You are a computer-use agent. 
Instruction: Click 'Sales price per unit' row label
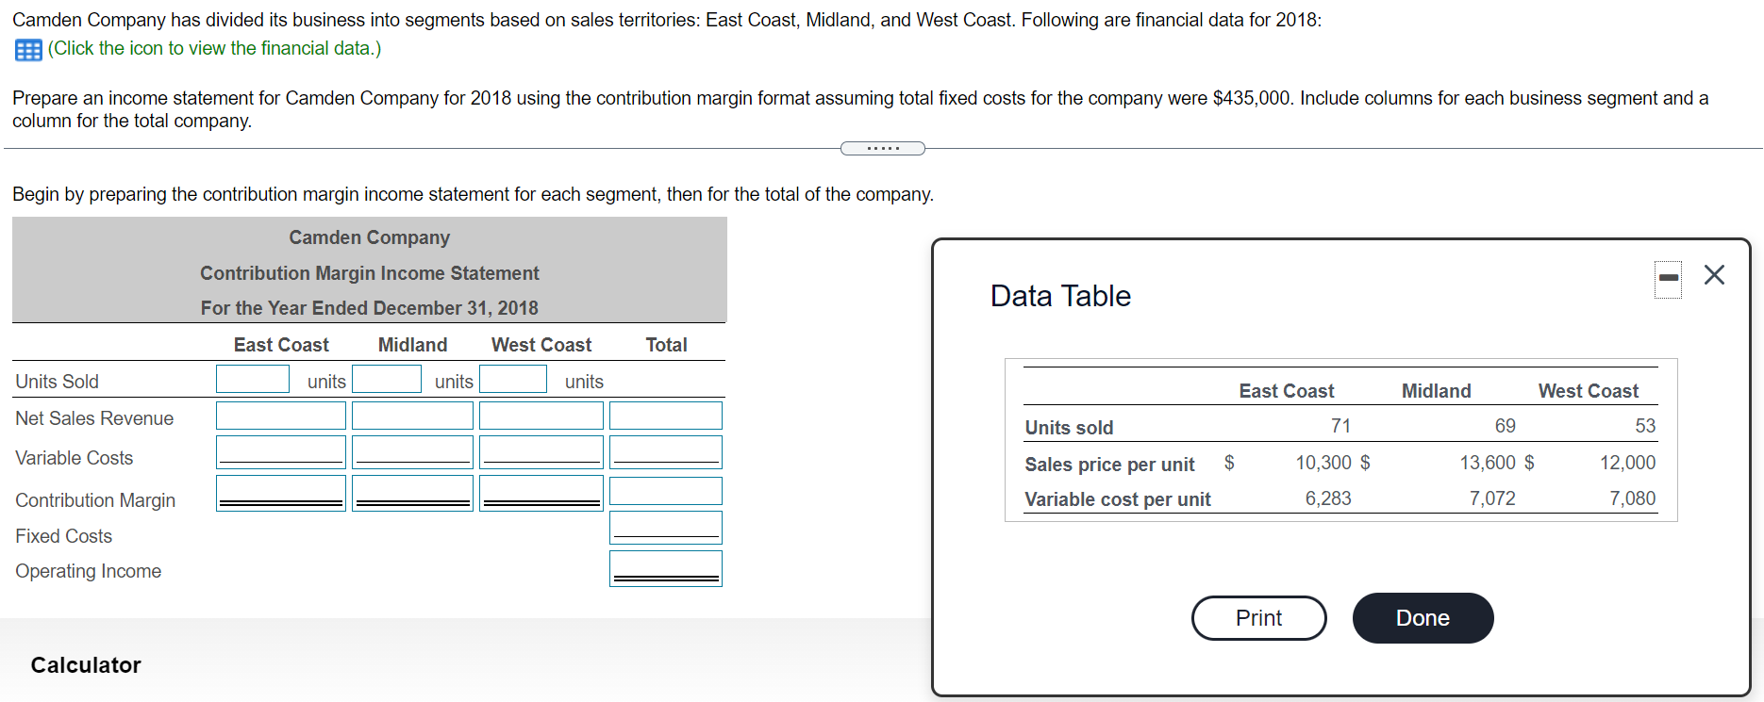(x=1109, y=465)
